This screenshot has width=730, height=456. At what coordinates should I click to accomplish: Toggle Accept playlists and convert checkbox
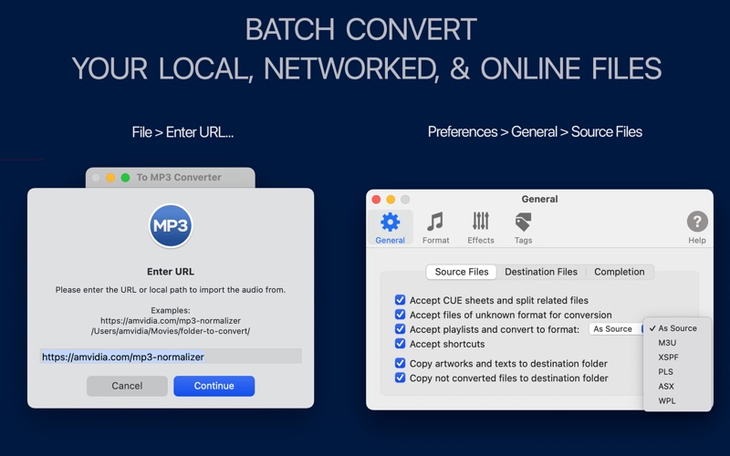(400, 329)
